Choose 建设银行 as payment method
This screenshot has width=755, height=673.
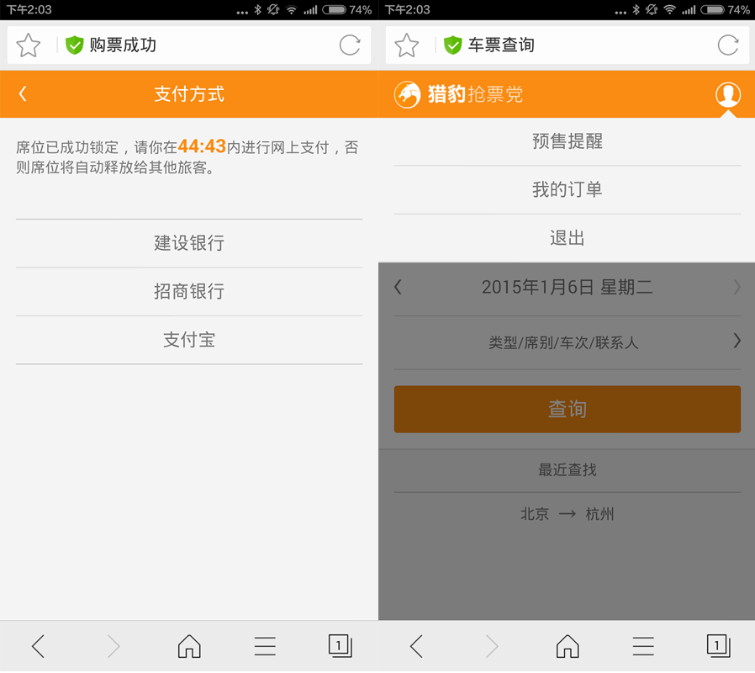(189, 243)
